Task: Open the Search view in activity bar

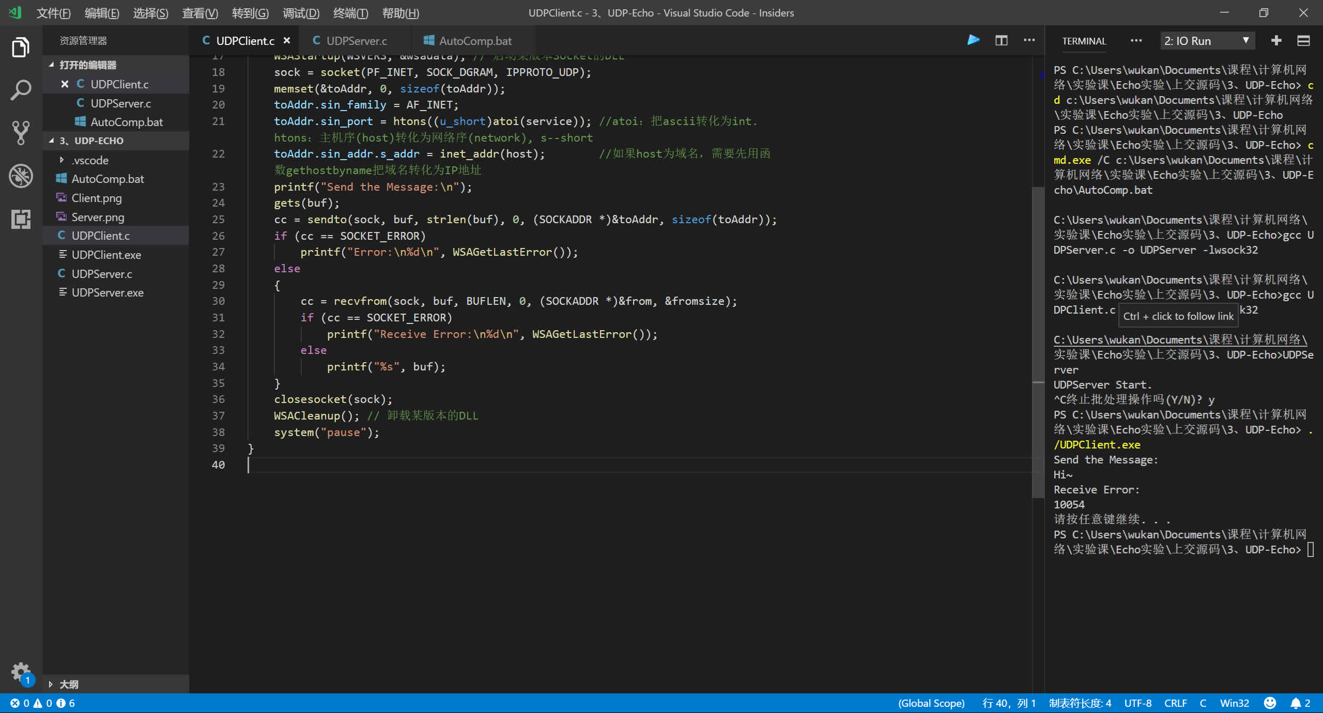Action: pos(21,90)
